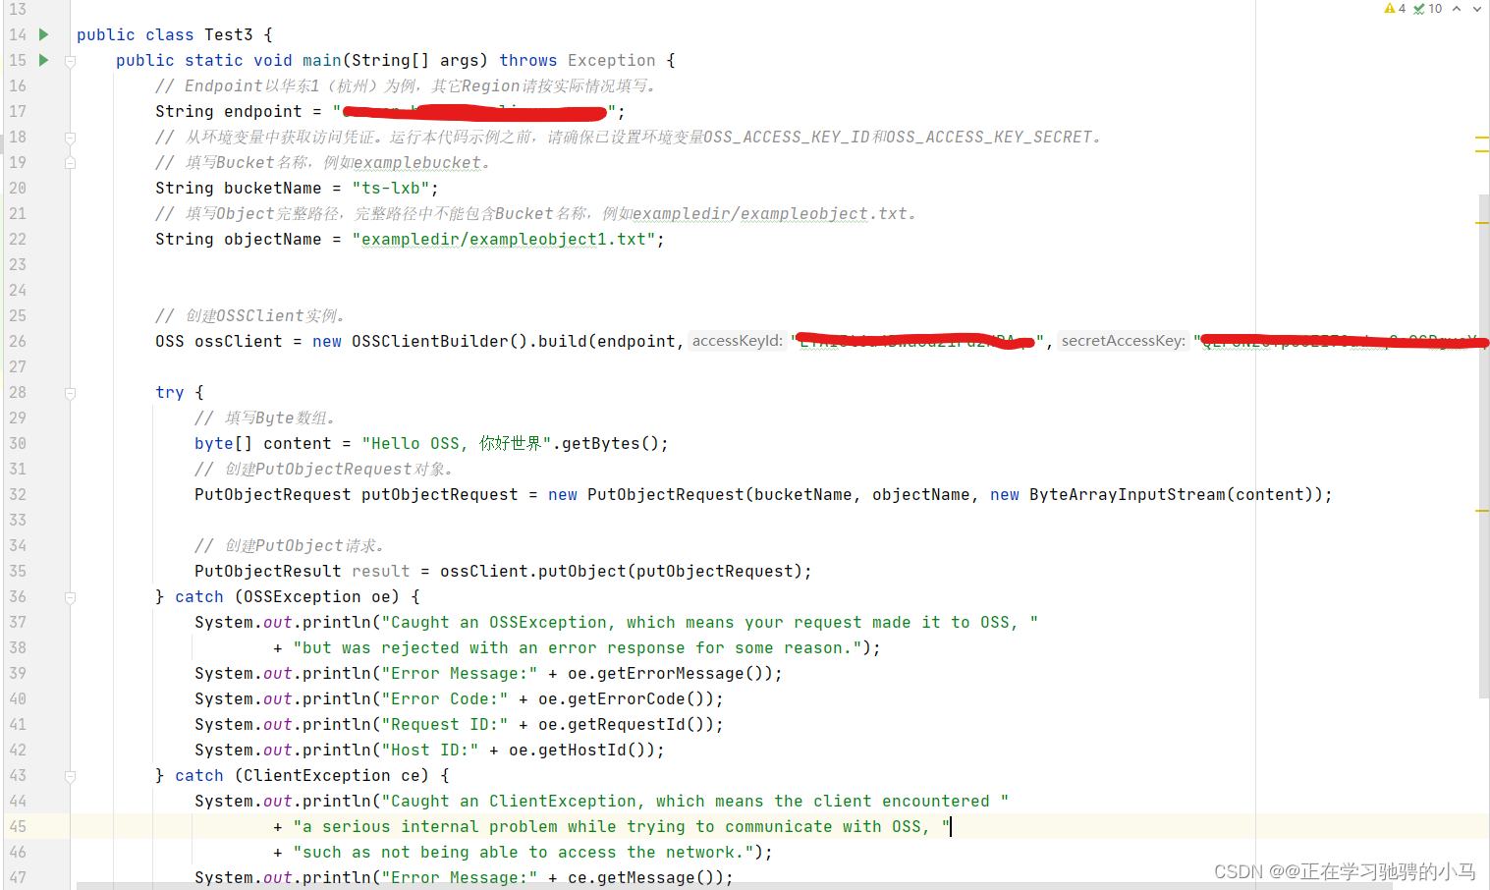Click the unused variable 'result'
1490x890 pixels.
pos(381,571)
